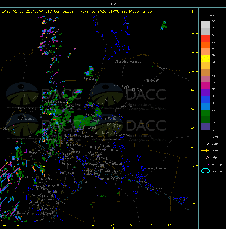This screenshot has width=226, height=229.
Task: Click the legend value 57
Action: 214,48
